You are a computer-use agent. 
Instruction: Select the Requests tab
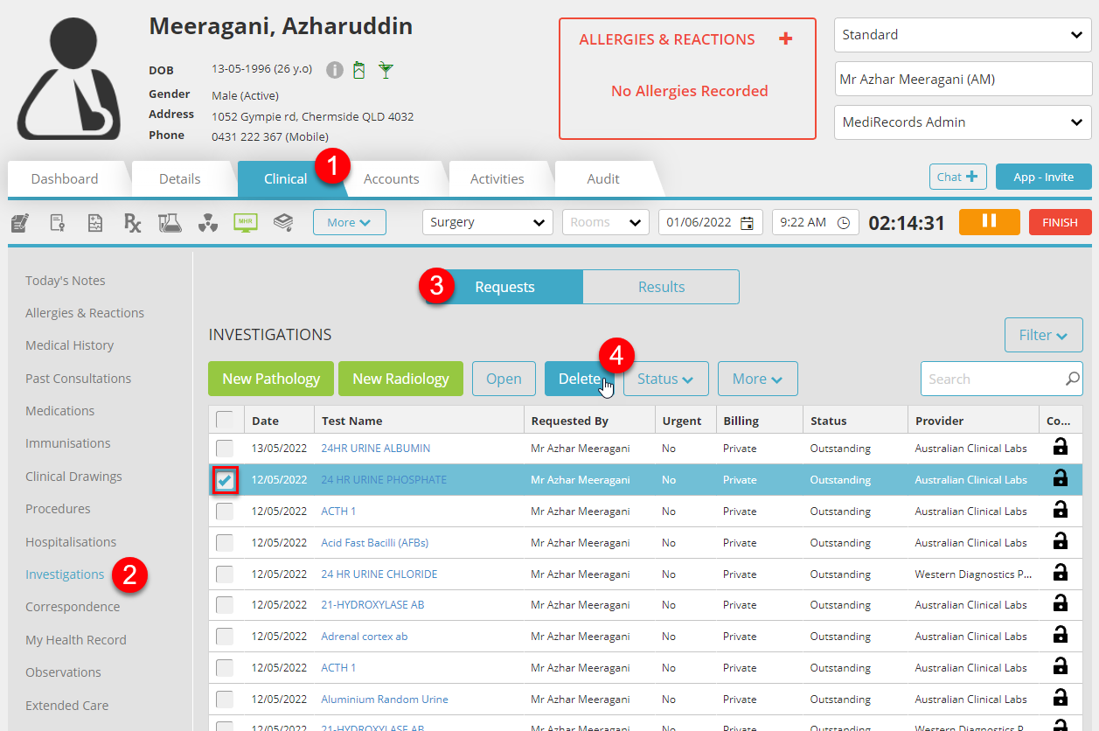(504, 287)
